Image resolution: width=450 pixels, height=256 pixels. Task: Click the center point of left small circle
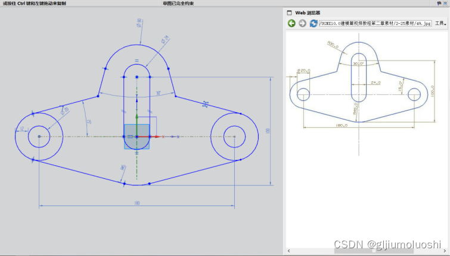(x=39, y=137)
